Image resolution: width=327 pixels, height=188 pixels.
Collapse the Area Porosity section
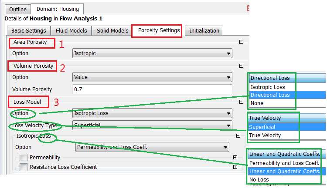(241, 42)
